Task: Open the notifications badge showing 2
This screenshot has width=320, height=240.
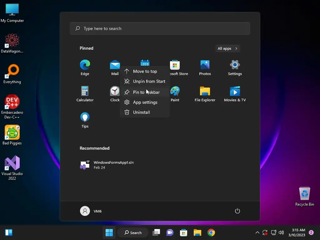Action: [x=311, y=232]
